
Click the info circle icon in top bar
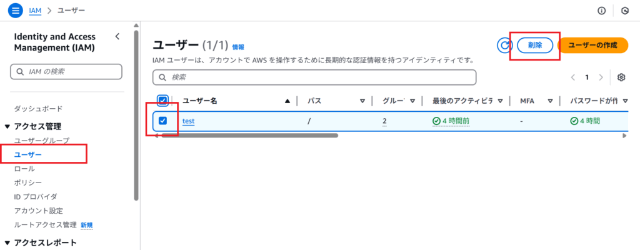[602, 11]
